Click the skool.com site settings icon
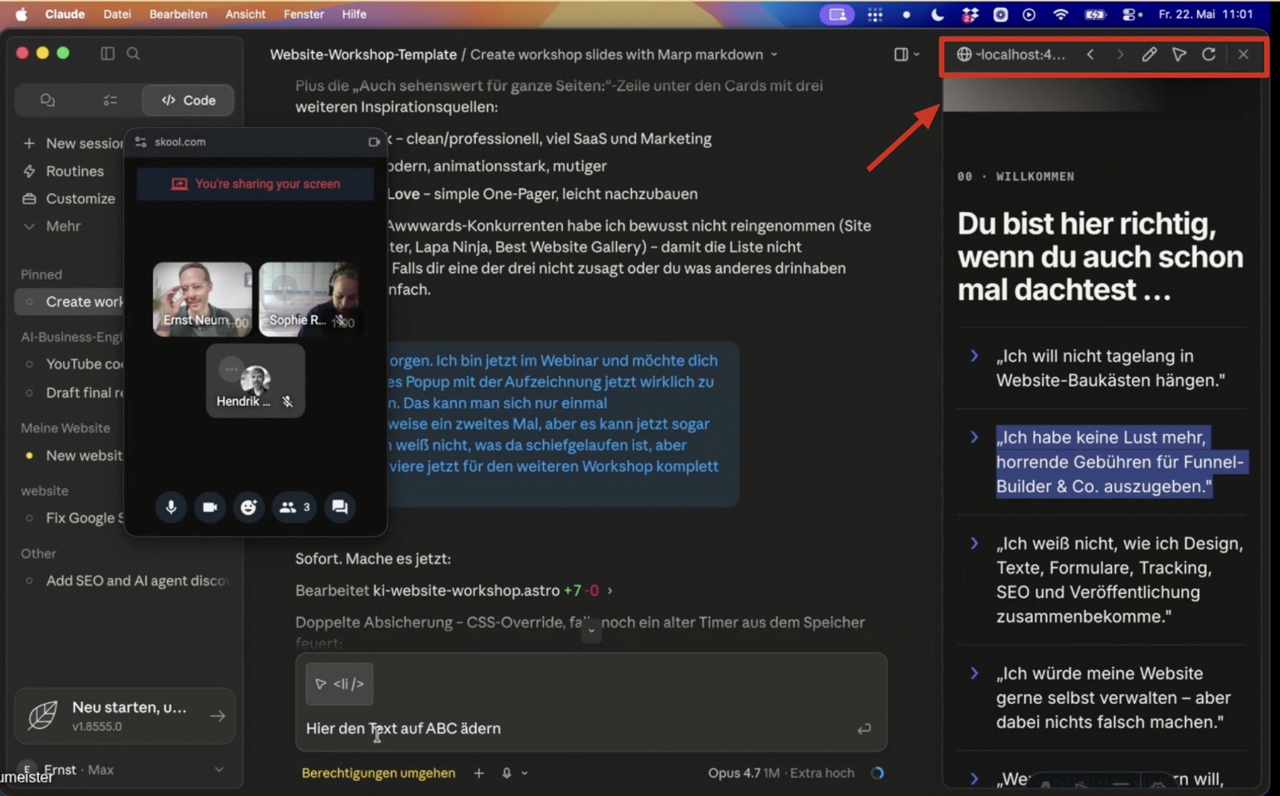 141,142
